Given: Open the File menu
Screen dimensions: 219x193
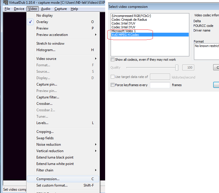Looking at the screenshot, I should [7, 9].
